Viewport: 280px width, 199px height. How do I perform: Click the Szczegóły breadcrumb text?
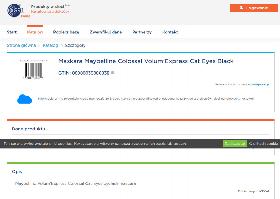(75, 46)
